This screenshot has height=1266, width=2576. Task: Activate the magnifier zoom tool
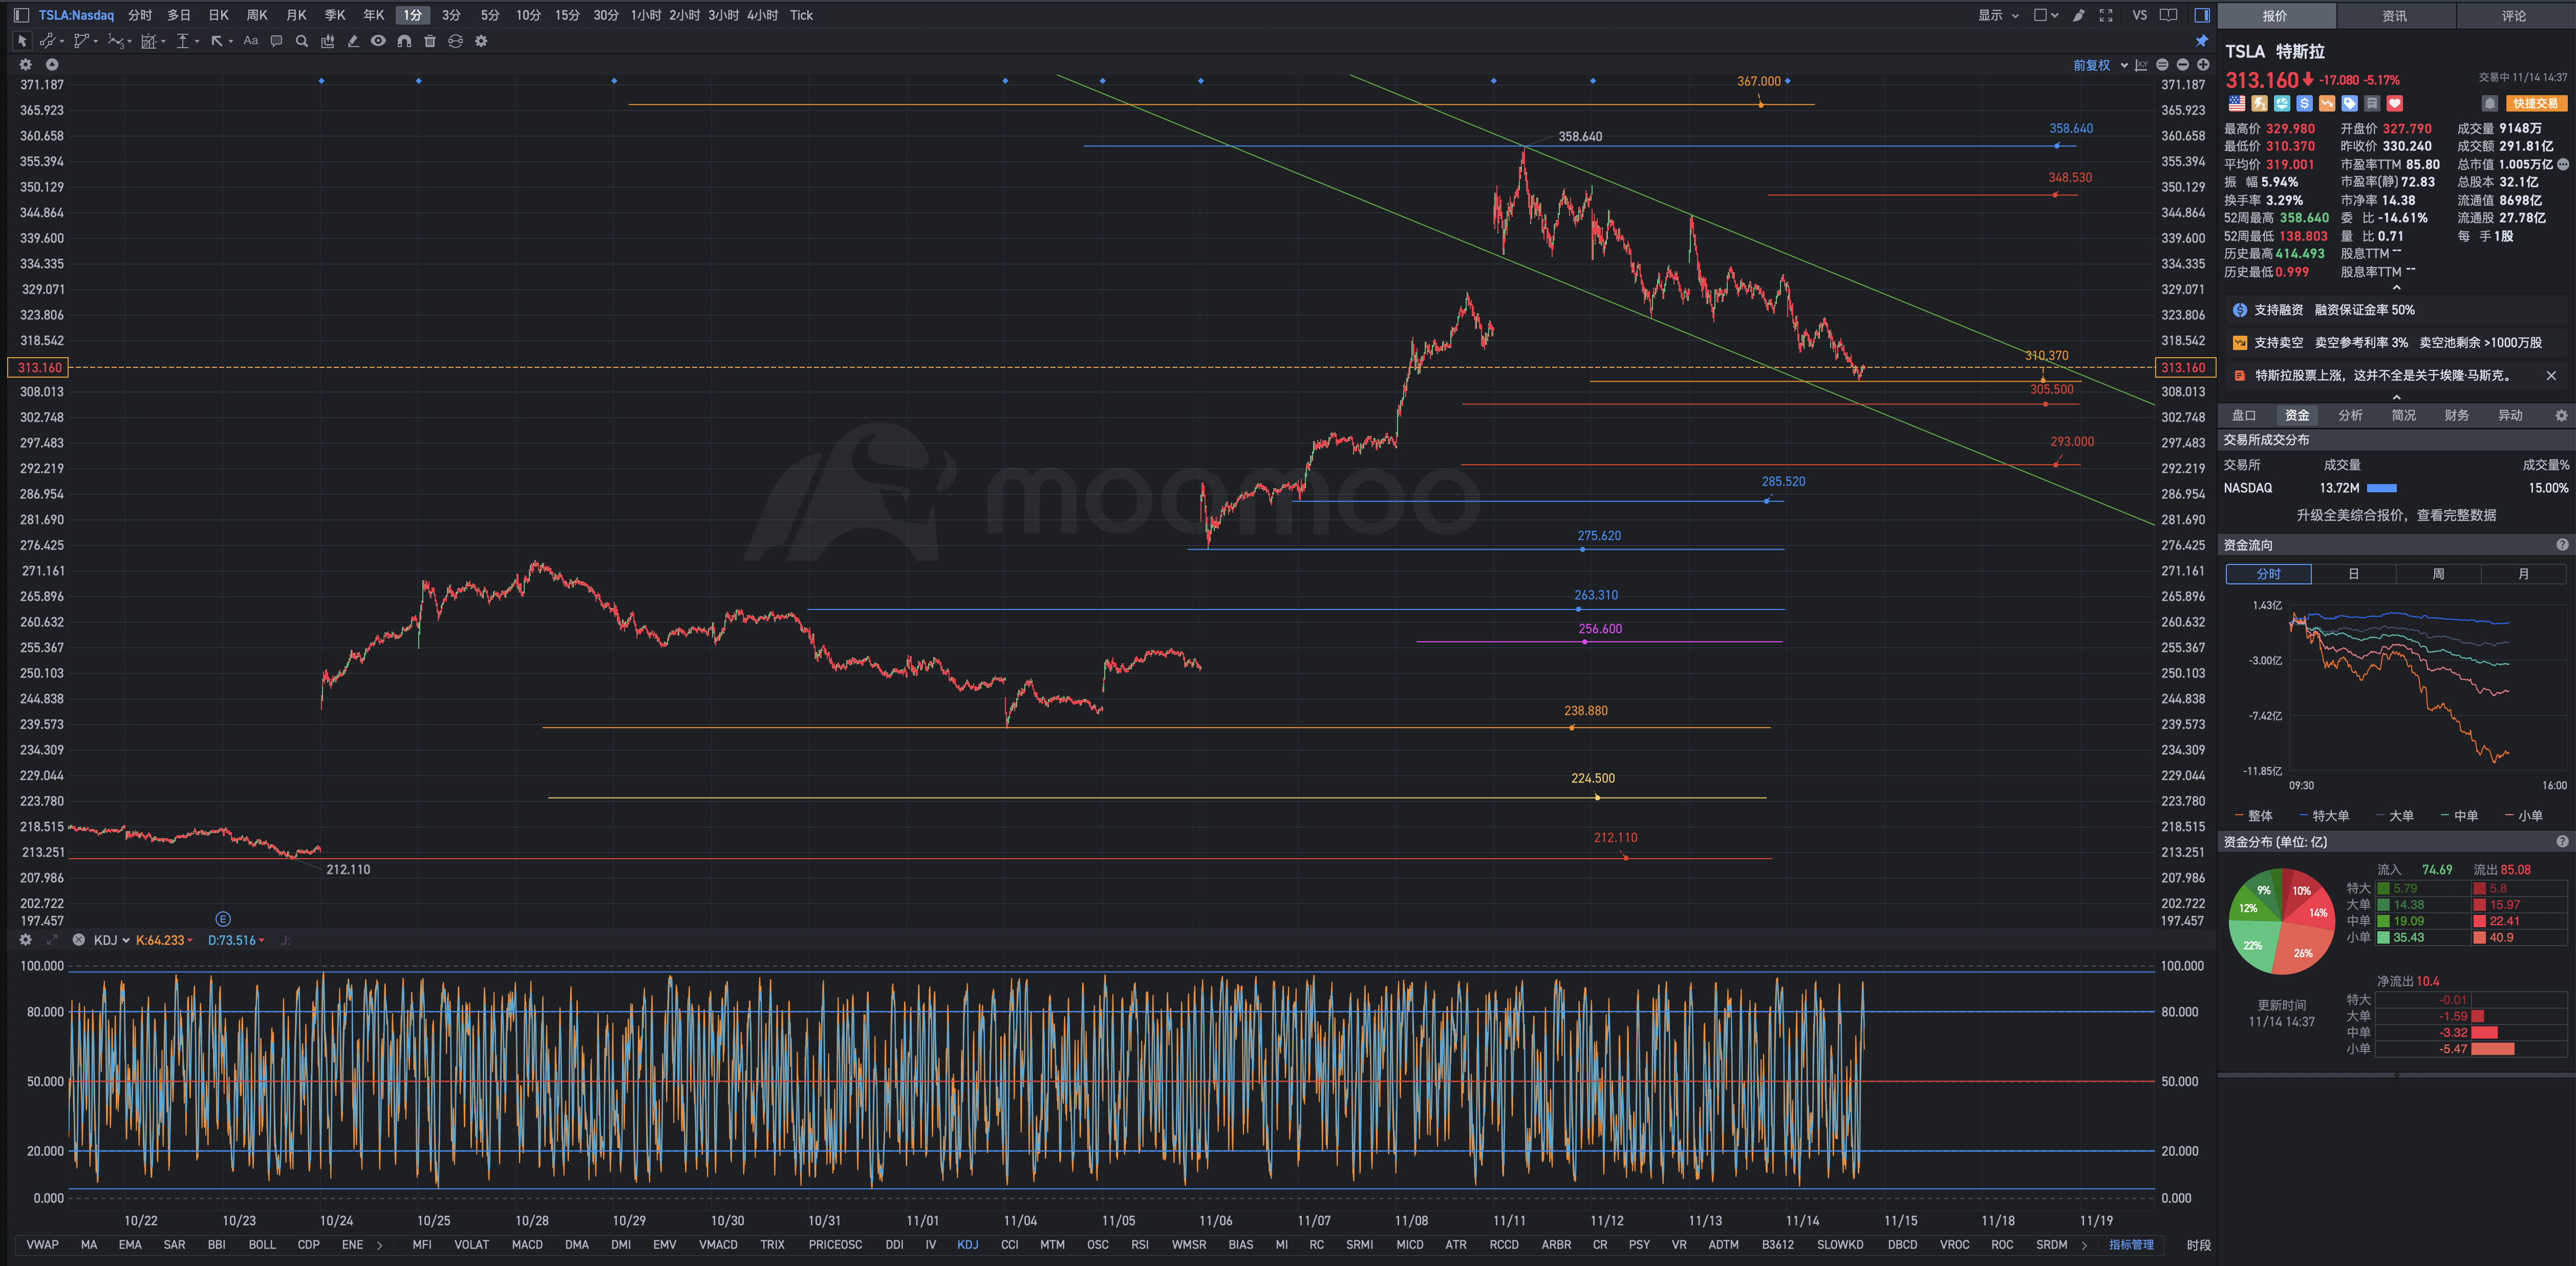click(x=302, y=41)
